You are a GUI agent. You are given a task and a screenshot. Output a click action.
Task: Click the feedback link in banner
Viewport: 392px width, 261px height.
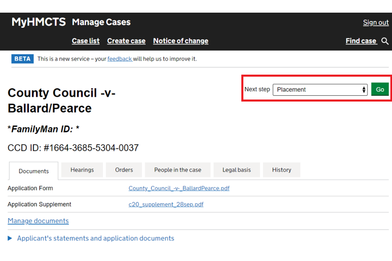tap(119, 59)
